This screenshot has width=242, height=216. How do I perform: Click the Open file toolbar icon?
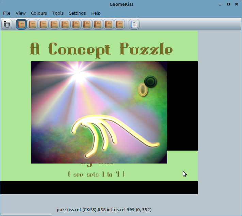[7, 24]
